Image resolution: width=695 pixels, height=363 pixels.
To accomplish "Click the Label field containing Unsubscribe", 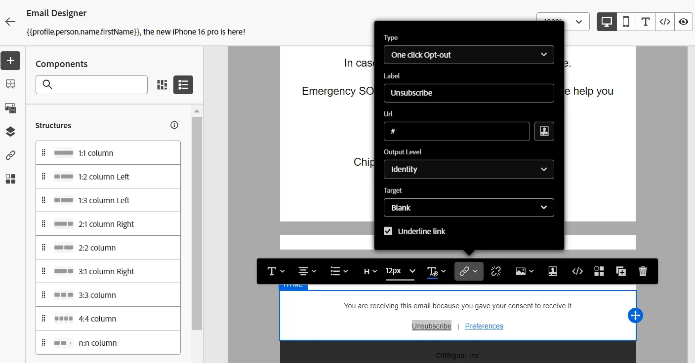I will point(469,93).
